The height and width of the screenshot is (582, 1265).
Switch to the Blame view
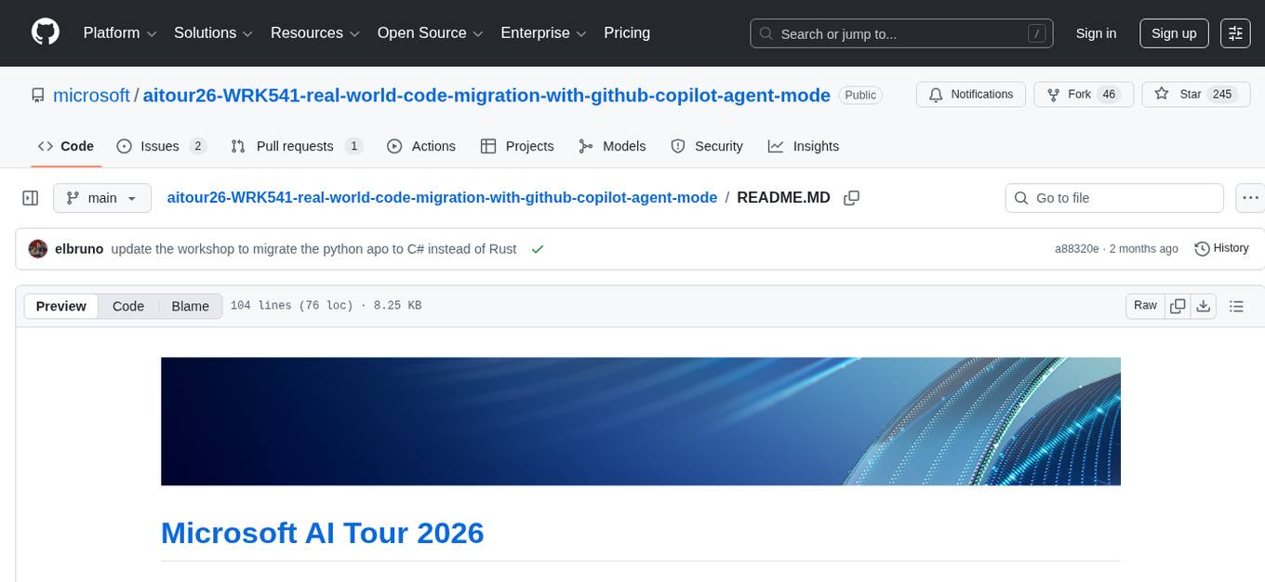190,306
